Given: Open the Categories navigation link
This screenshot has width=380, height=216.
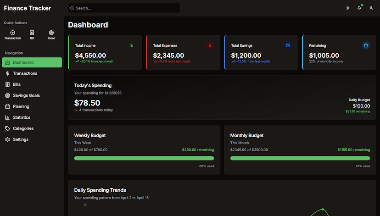Looking at the screenshot, I should [x=23, y=128].
